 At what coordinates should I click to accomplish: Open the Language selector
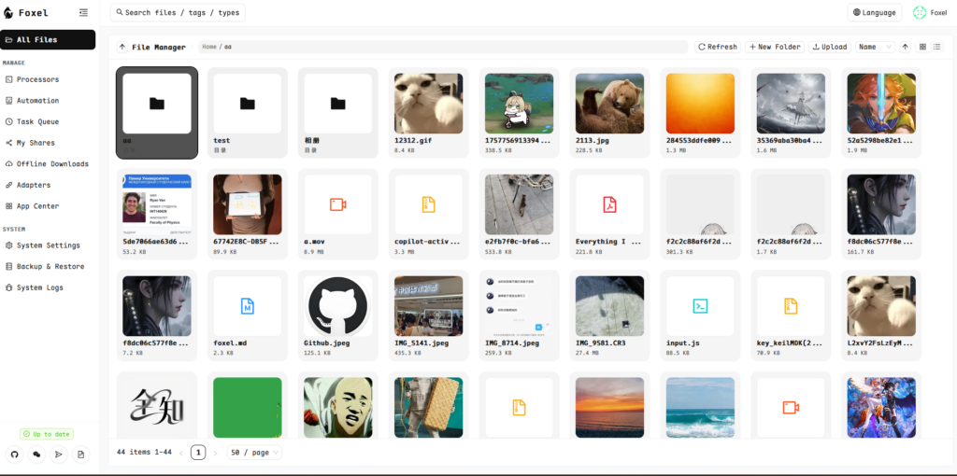874,13
